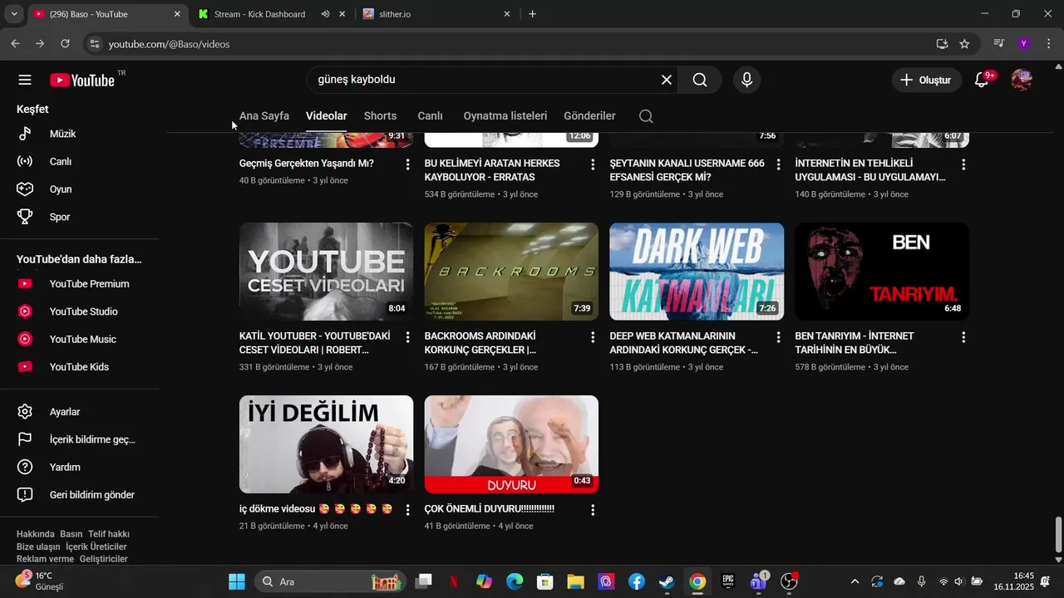1064x598 pixels.
Task: Open Chrome's three-dot menu
Action: click(x=1048, y=43)
